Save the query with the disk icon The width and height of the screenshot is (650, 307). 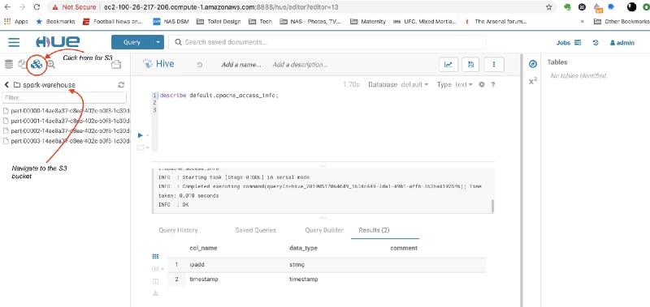click(x=470, y=65)
